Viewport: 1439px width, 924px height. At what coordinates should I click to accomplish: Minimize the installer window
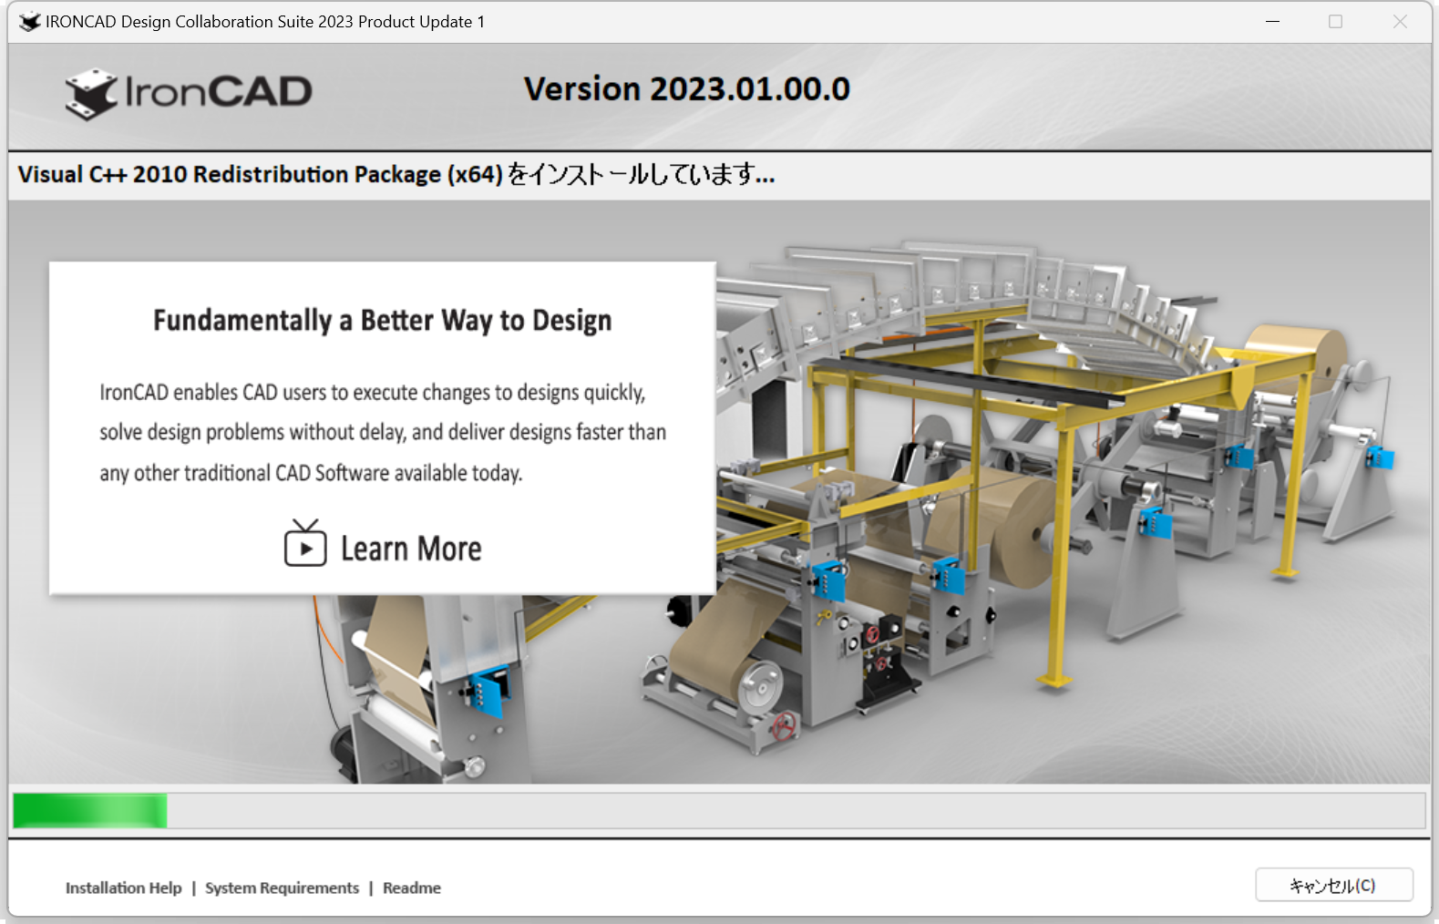tap(1272, 22)
